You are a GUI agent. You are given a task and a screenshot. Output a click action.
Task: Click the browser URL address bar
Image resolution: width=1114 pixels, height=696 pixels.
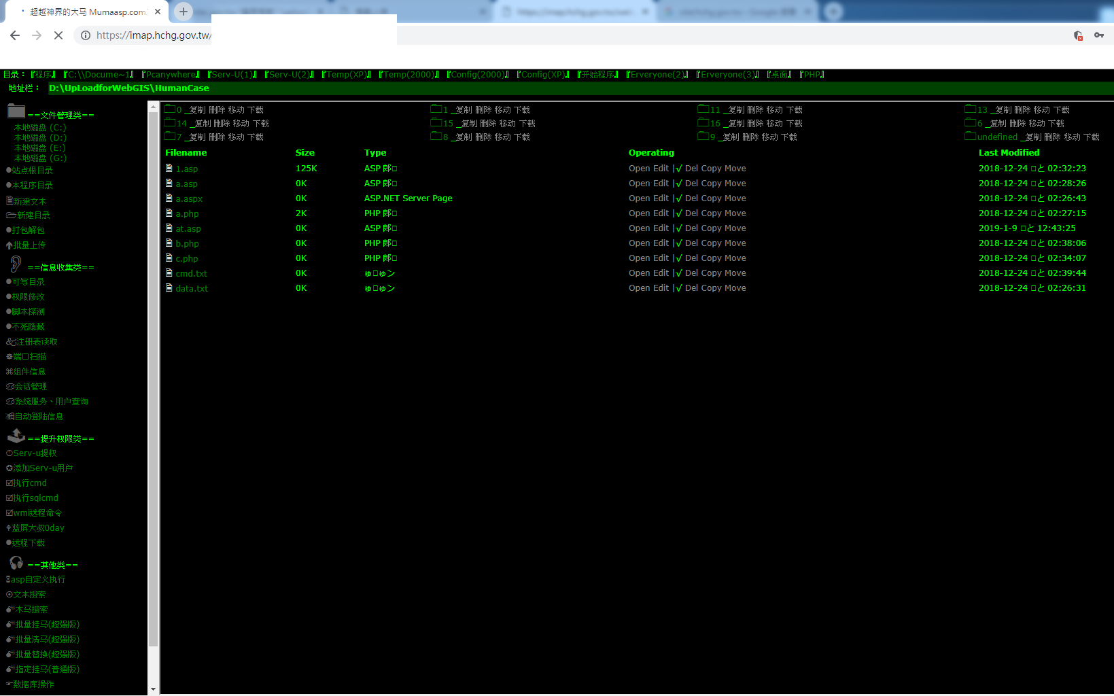(x=571, y=35)
